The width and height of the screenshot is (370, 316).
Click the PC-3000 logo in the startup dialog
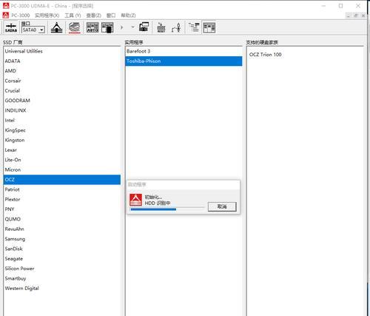135,200
